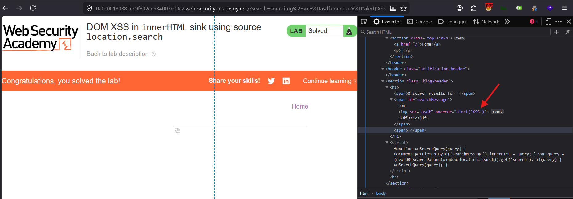Viewport: 573px width, 199px height.
Task: Open Back to lab description link
Action: (121, 54)
